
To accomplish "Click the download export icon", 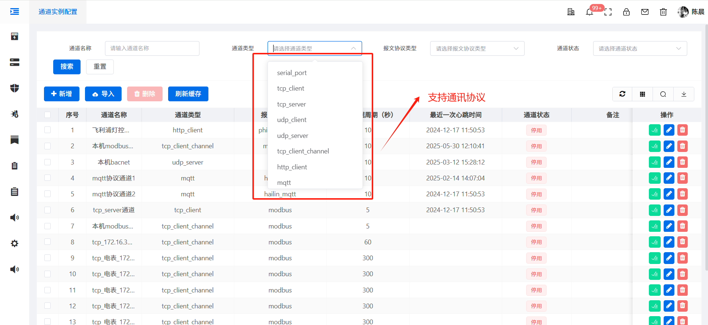I will (684, 94).
